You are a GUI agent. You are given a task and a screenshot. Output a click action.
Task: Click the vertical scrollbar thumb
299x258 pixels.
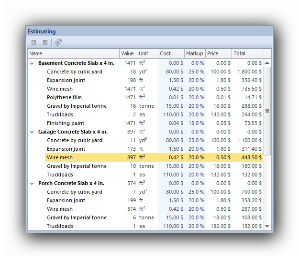pos(267,111)
